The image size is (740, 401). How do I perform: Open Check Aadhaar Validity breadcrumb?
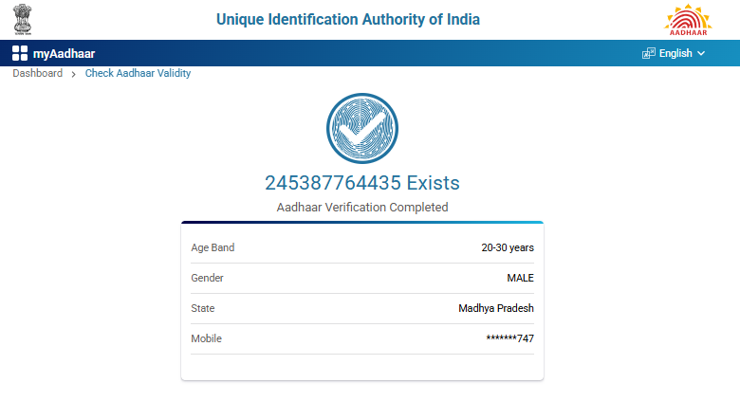click(x=138, y=73)
